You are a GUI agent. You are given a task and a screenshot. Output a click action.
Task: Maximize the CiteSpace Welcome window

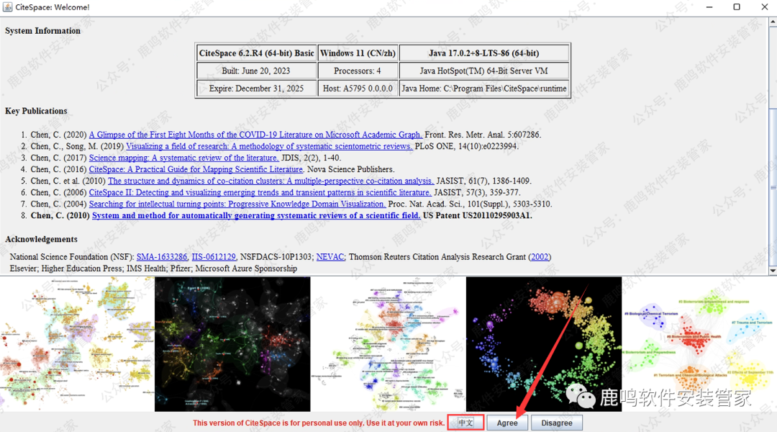(x=736, y=7)
